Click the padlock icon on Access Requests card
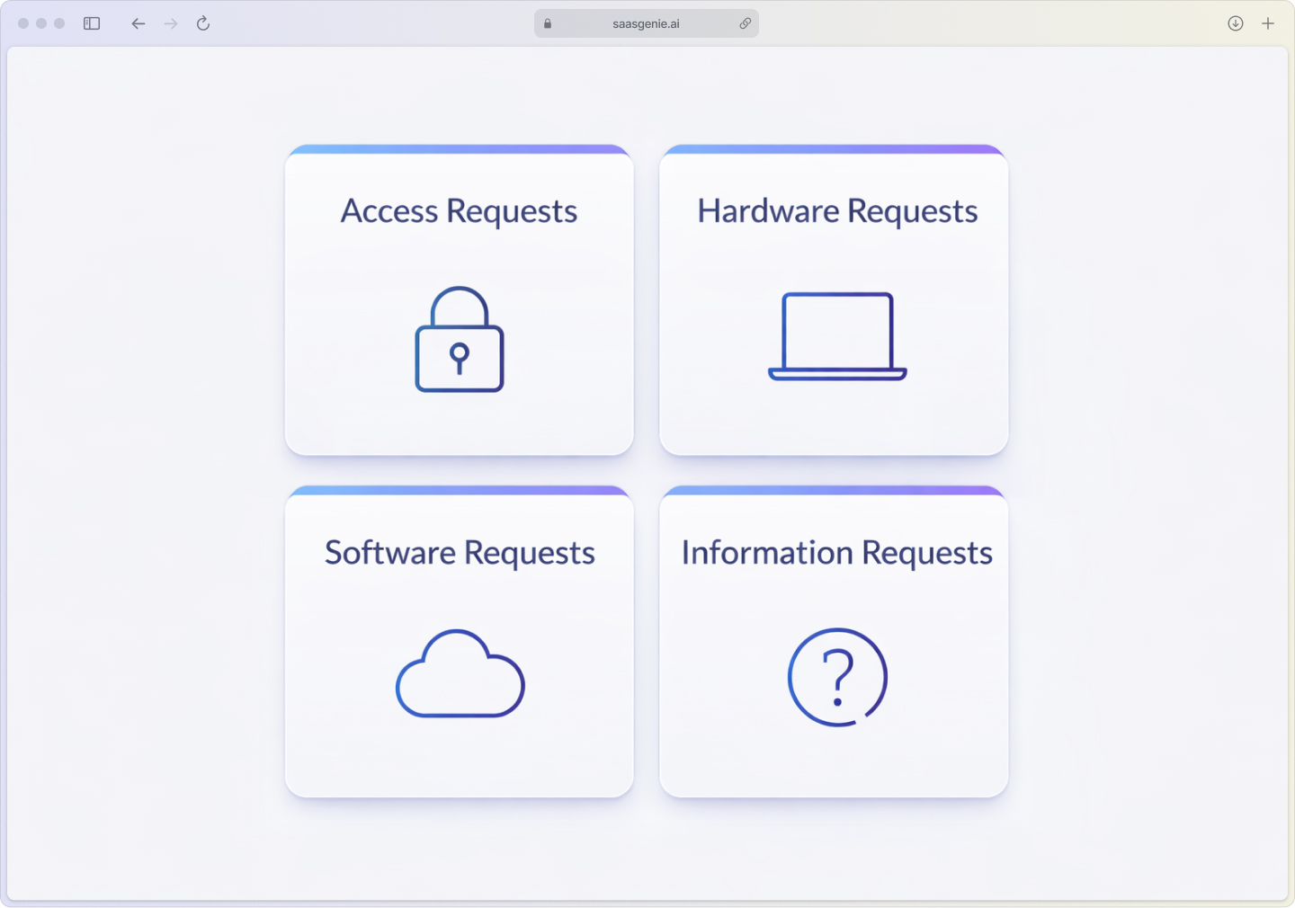1295x908 pixels. click(x=459, y=340)
